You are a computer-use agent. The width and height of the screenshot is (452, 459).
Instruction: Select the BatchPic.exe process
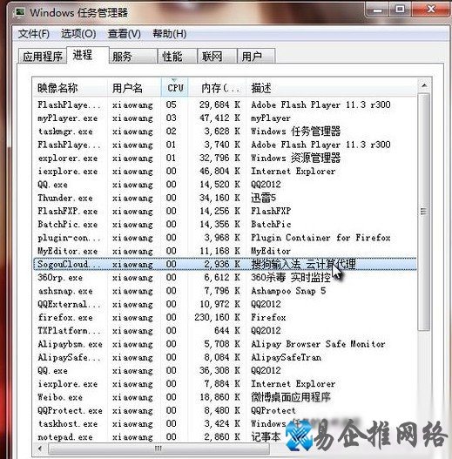click(x=225, y=225)
